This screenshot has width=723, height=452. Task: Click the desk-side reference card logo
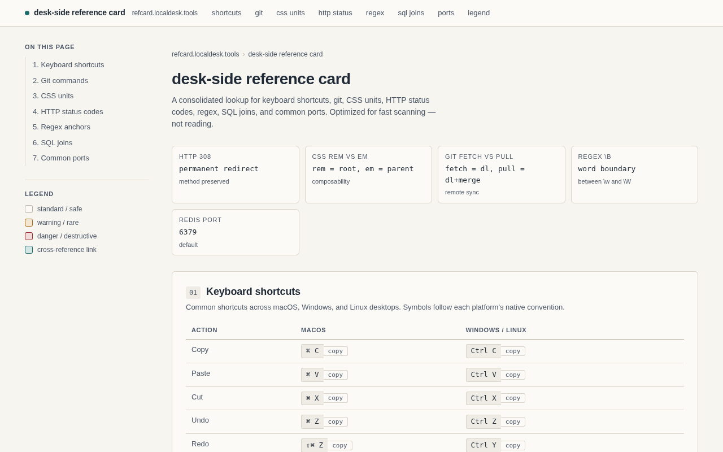tap(75, 12)
